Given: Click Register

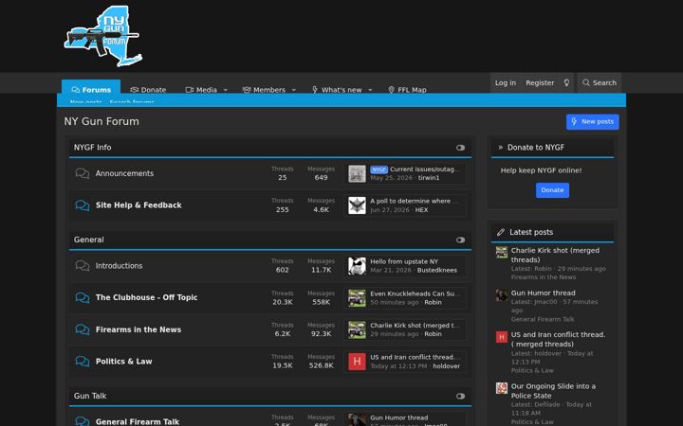Looking at the screenshot, I should coord(540,82).
